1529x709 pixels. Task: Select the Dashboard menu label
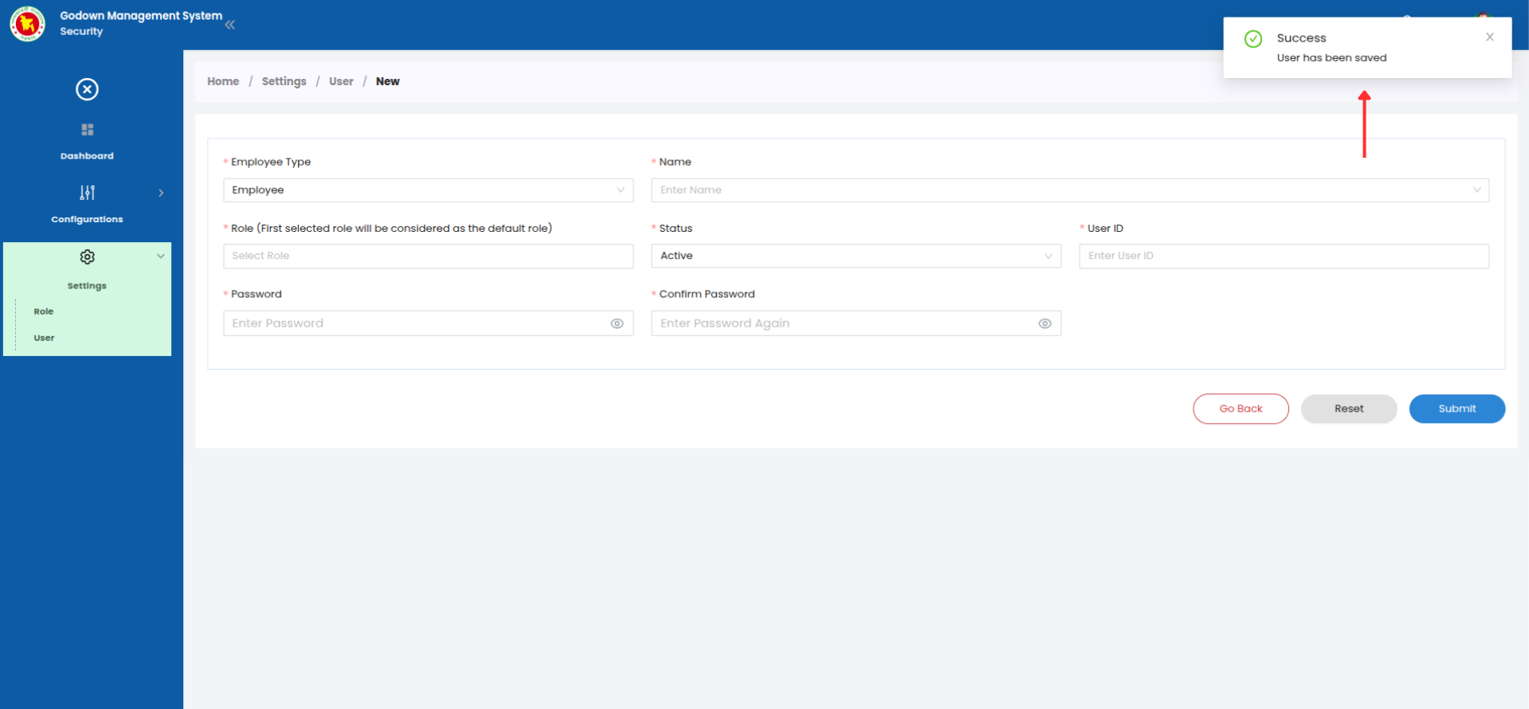[87, 156]
